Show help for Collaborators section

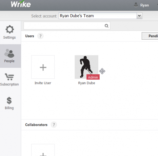(x=54, y=125)
